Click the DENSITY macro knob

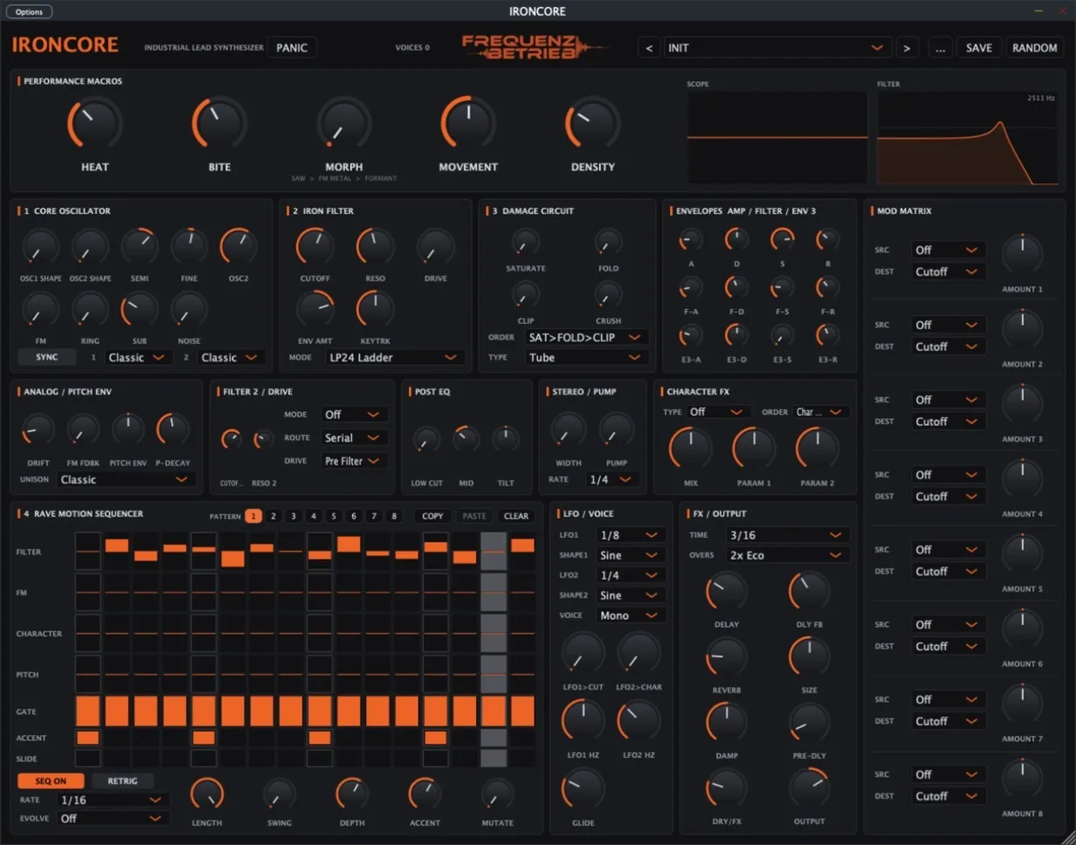pos(593,125)
